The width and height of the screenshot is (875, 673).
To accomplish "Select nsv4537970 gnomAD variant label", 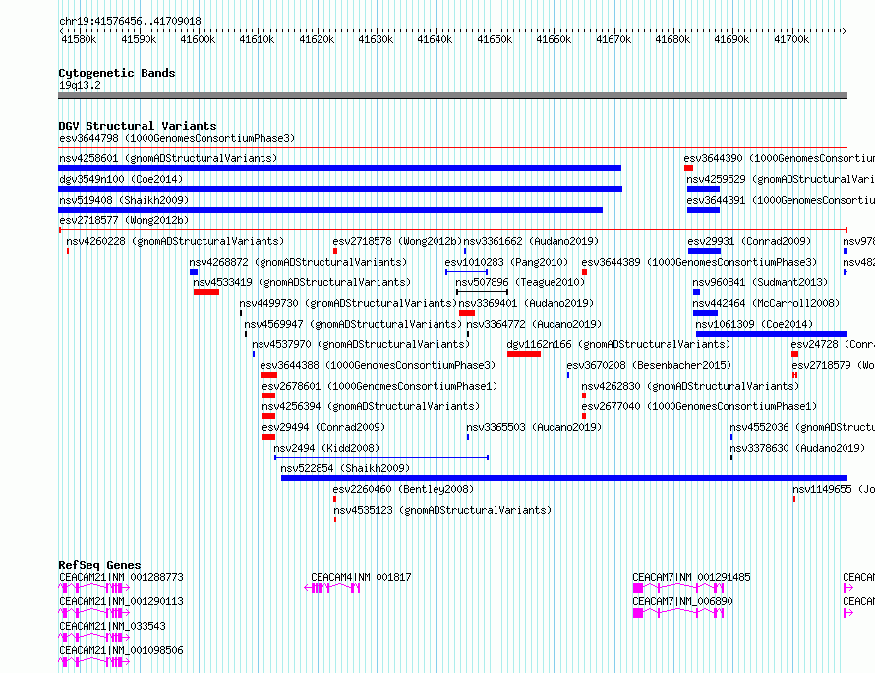I will 361,344.
